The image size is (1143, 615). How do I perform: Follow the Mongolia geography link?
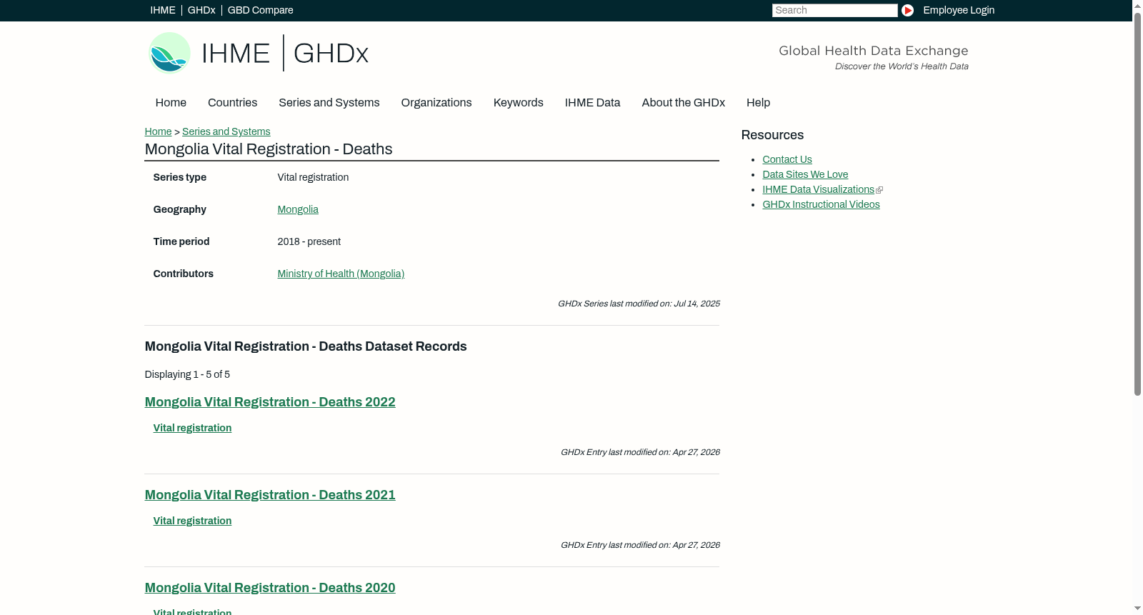(x=298, y=209)
